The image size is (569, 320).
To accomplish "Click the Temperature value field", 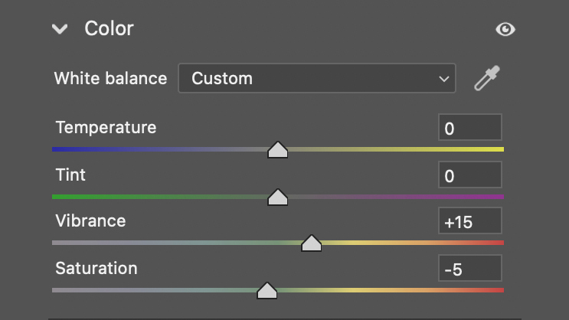I will pos(470,127).
